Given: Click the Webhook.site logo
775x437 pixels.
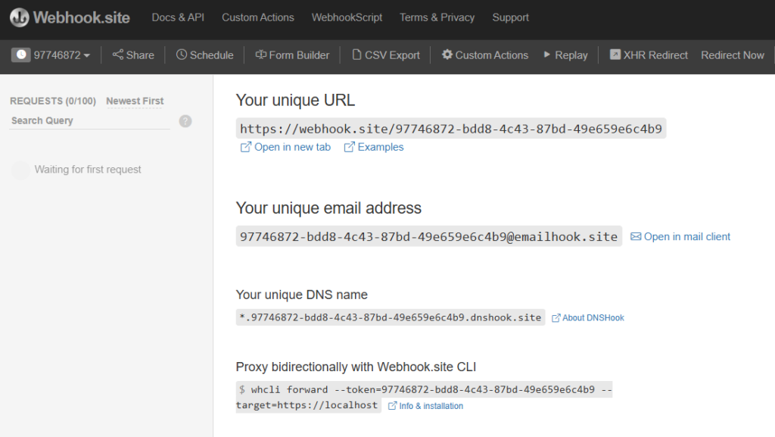Looking at the screenshot, I should point(69,17).
